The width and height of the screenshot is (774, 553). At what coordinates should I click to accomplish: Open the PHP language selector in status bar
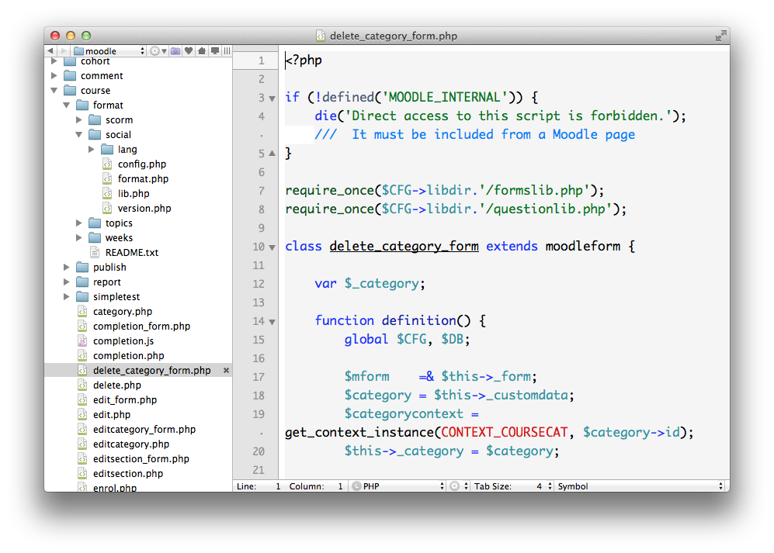pos(399,486)
